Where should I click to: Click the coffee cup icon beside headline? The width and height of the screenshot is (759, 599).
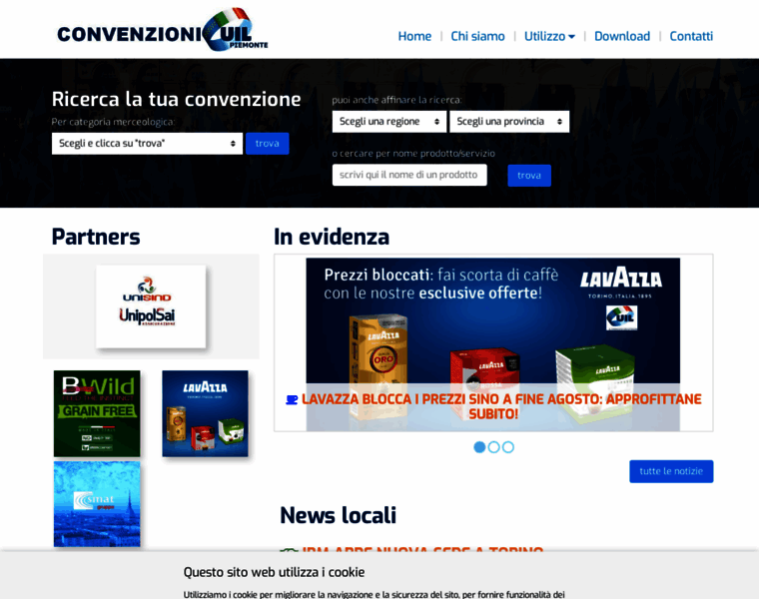click(292, 399)
